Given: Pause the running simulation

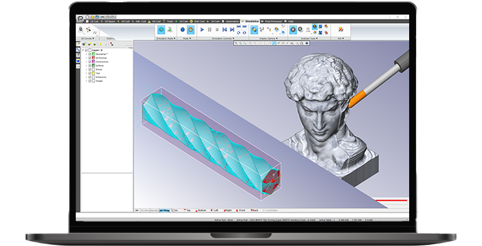Looking at the screenshot, I should coord(210,30).
